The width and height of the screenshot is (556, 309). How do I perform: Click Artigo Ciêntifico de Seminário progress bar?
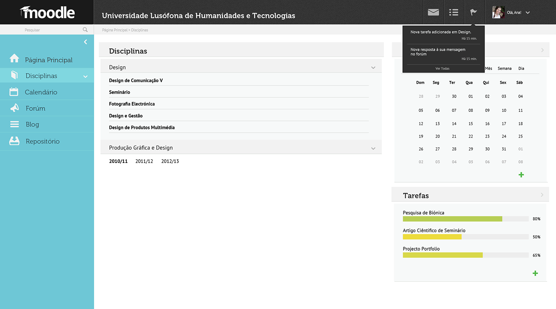(466, 237)
